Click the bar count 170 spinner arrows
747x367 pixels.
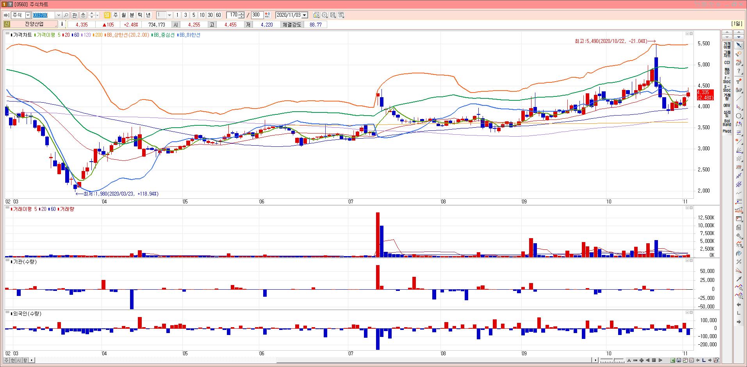(242, 15)
